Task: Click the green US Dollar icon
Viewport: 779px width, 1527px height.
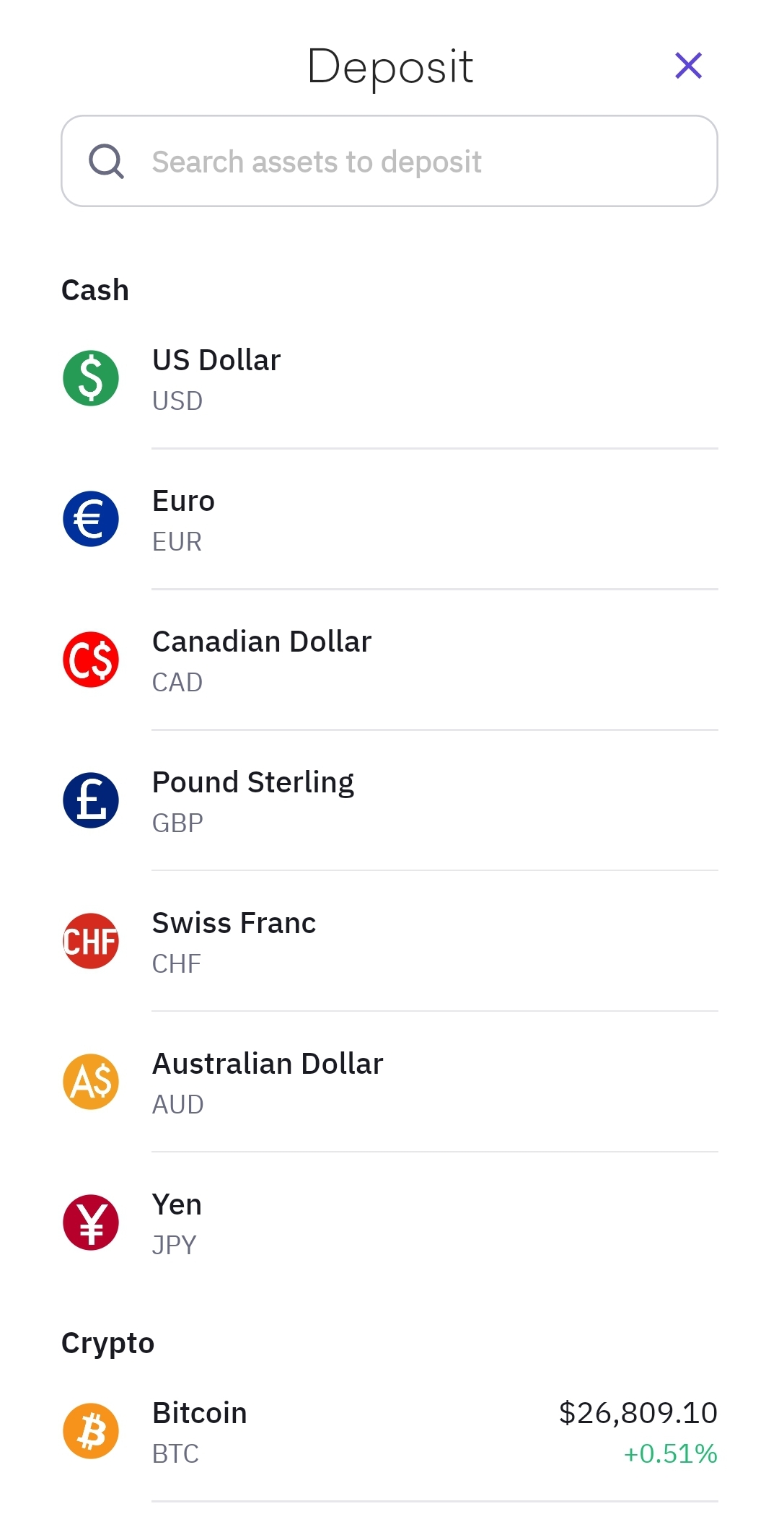Action: pyautogui.click(x=91, y=378)
